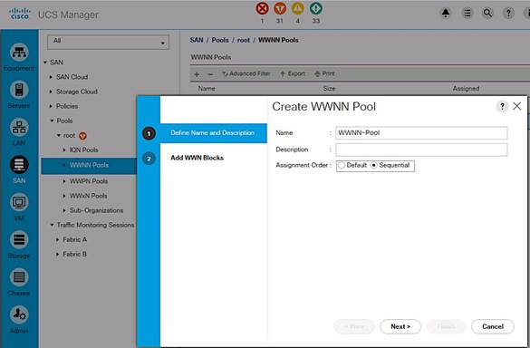The height and width of the screenshot is (348, 530).
Task: Go to Add WWN Blocks step
Action: (x=198, y=158)
